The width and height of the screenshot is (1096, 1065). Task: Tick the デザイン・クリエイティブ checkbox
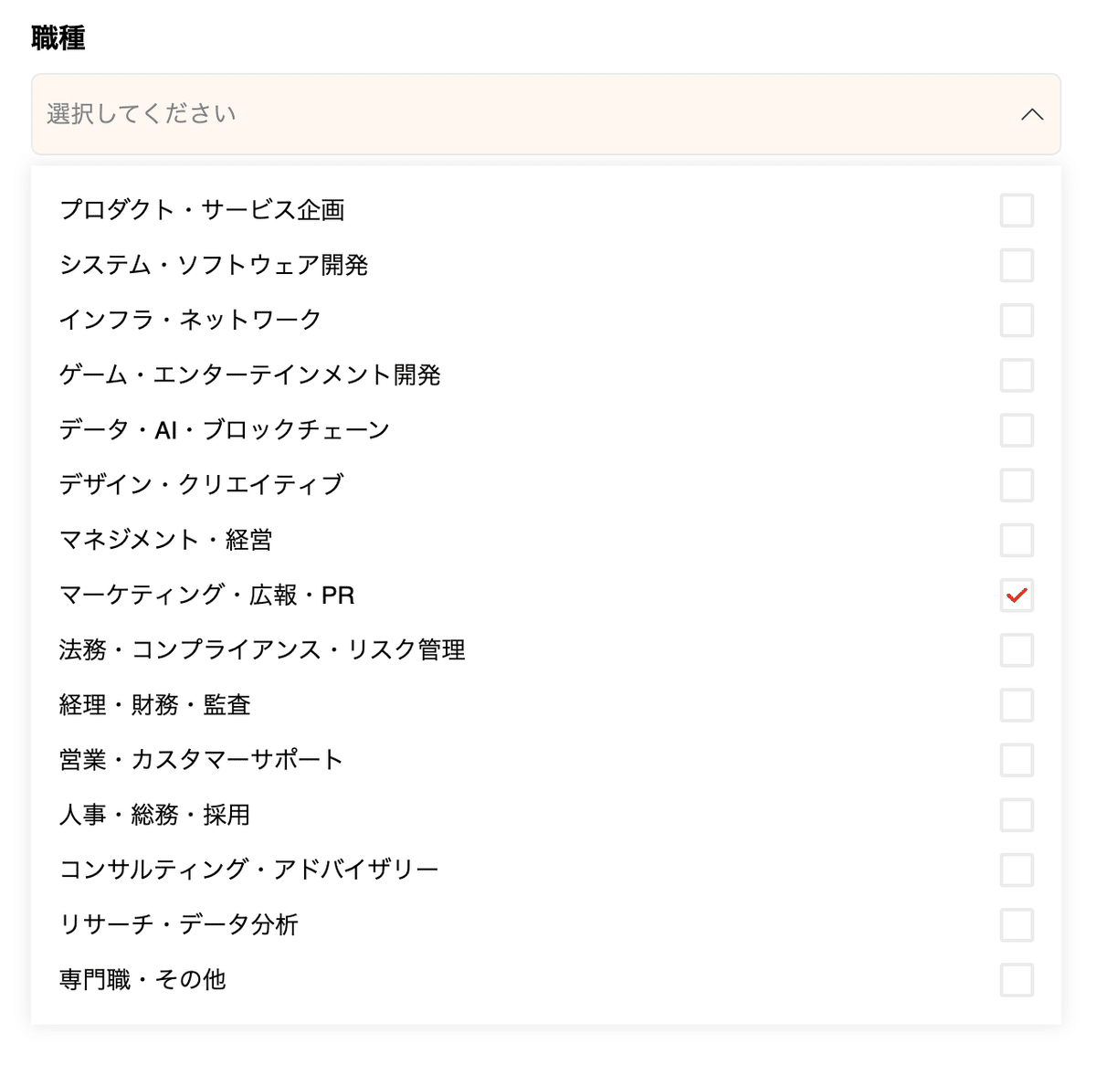coord(1017,485)
